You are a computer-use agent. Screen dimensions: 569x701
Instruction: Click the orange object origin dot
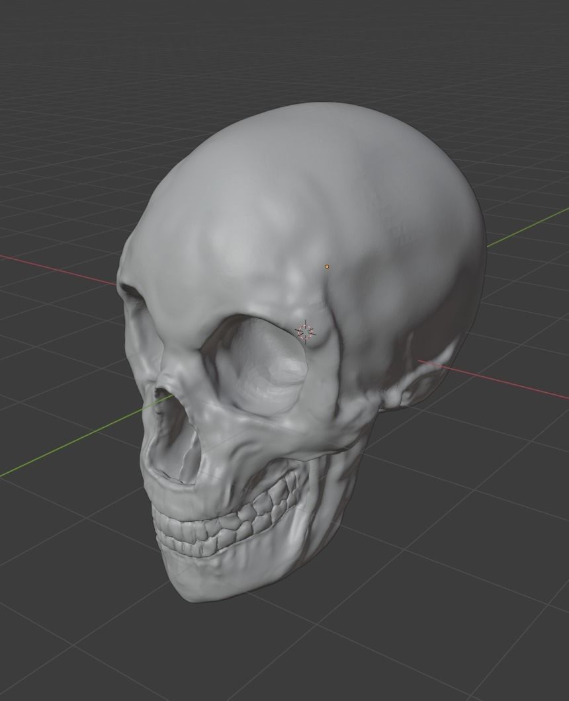click(x=327, y=267)
